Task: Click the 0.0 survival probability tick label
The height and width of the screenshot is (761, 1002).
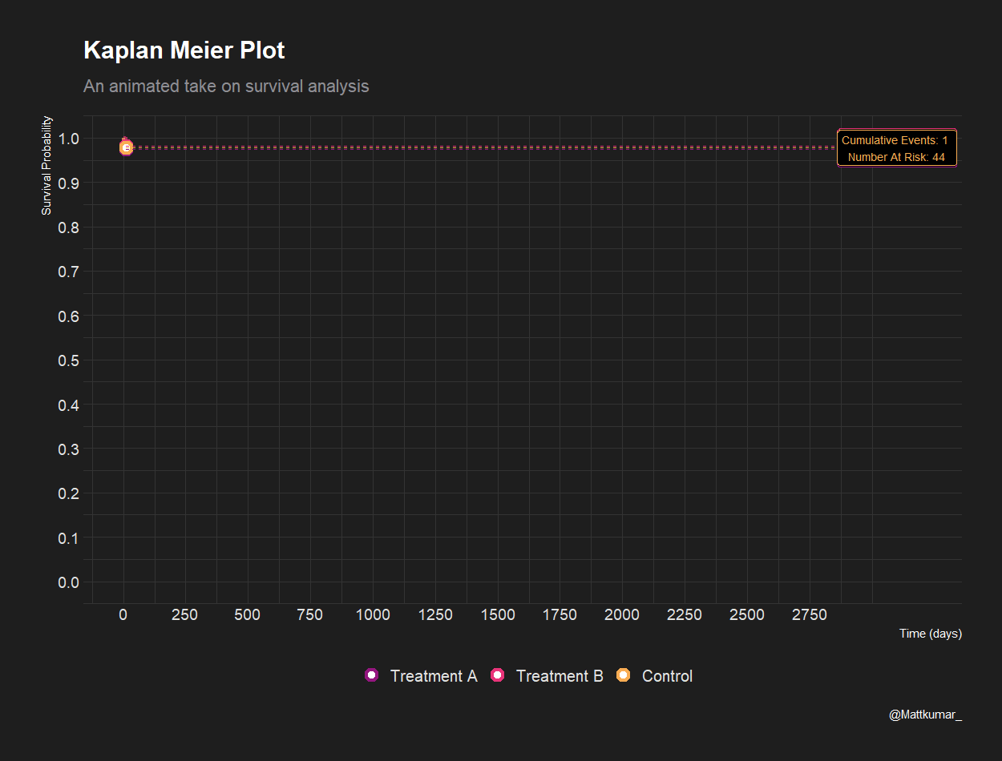Action: pyautogui.click(x=69, y=582)
